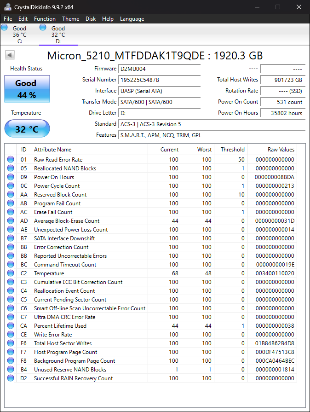Viewport: 310px width, 412px height.
Task: Click the status orb for Reallocated NAND Blocks
Action: pos(11,168)
